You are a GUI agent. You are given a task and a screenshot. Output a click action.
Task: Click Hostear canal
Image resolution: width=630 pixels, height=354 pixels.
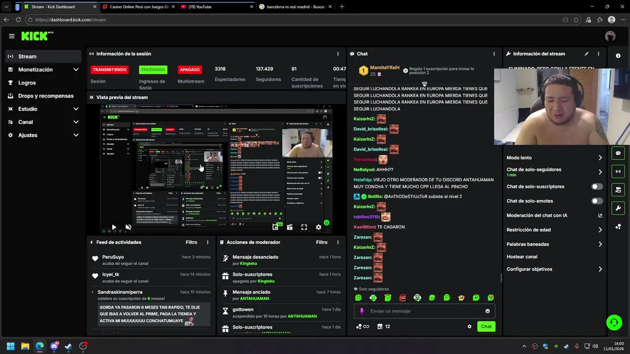coord(522,257)
